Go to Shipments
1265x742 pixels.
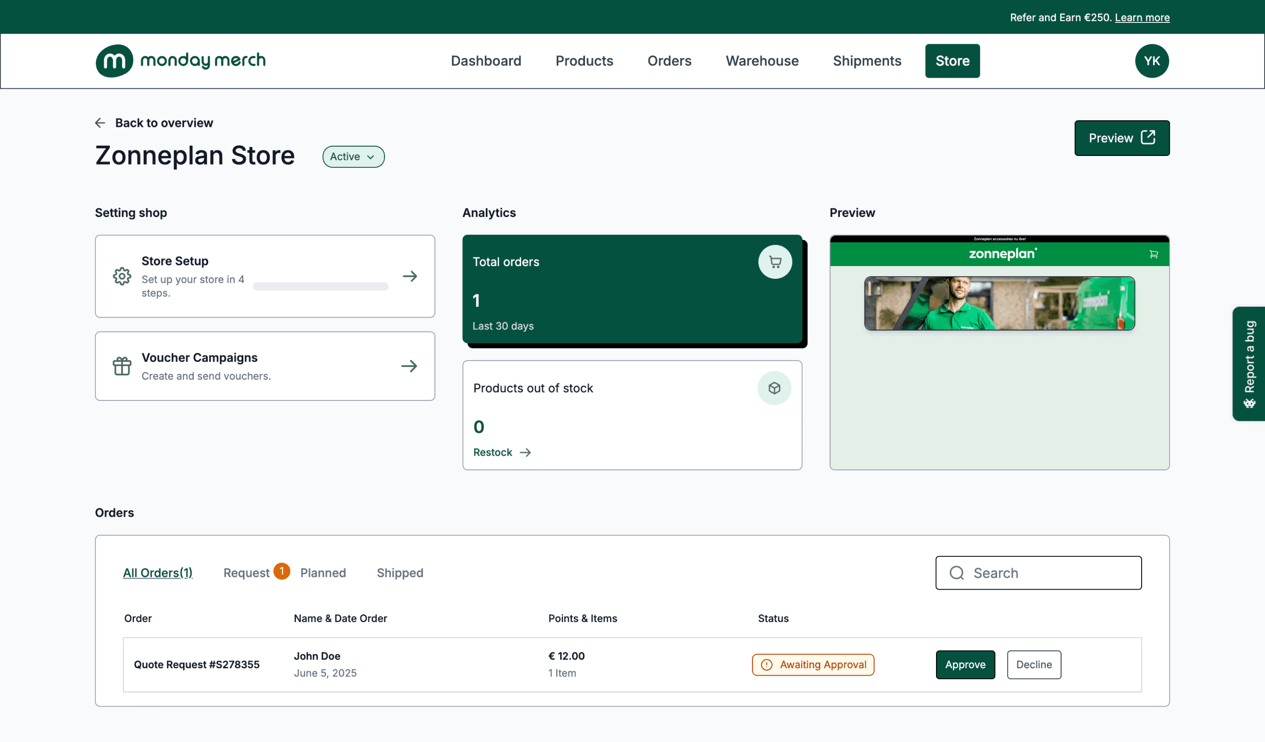click(x=867, y=61)
